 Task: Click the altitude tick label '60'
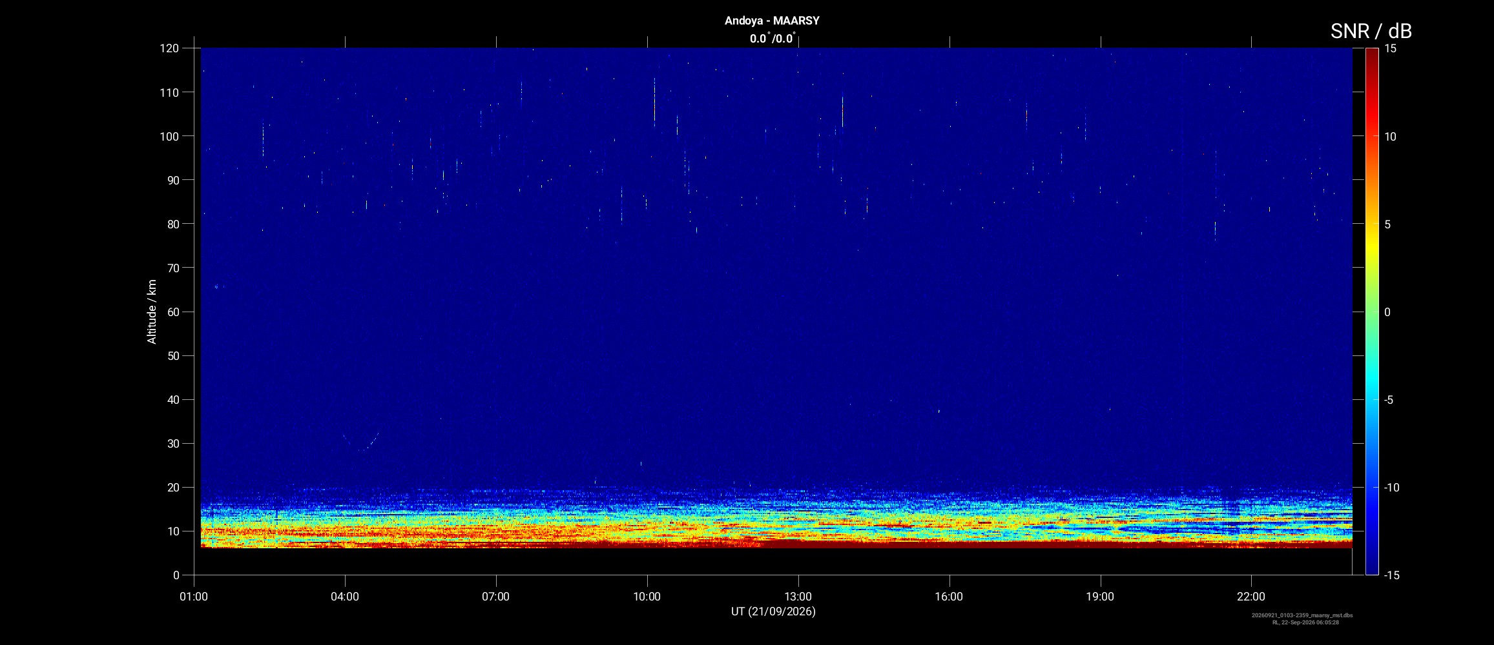pos(173,312)
